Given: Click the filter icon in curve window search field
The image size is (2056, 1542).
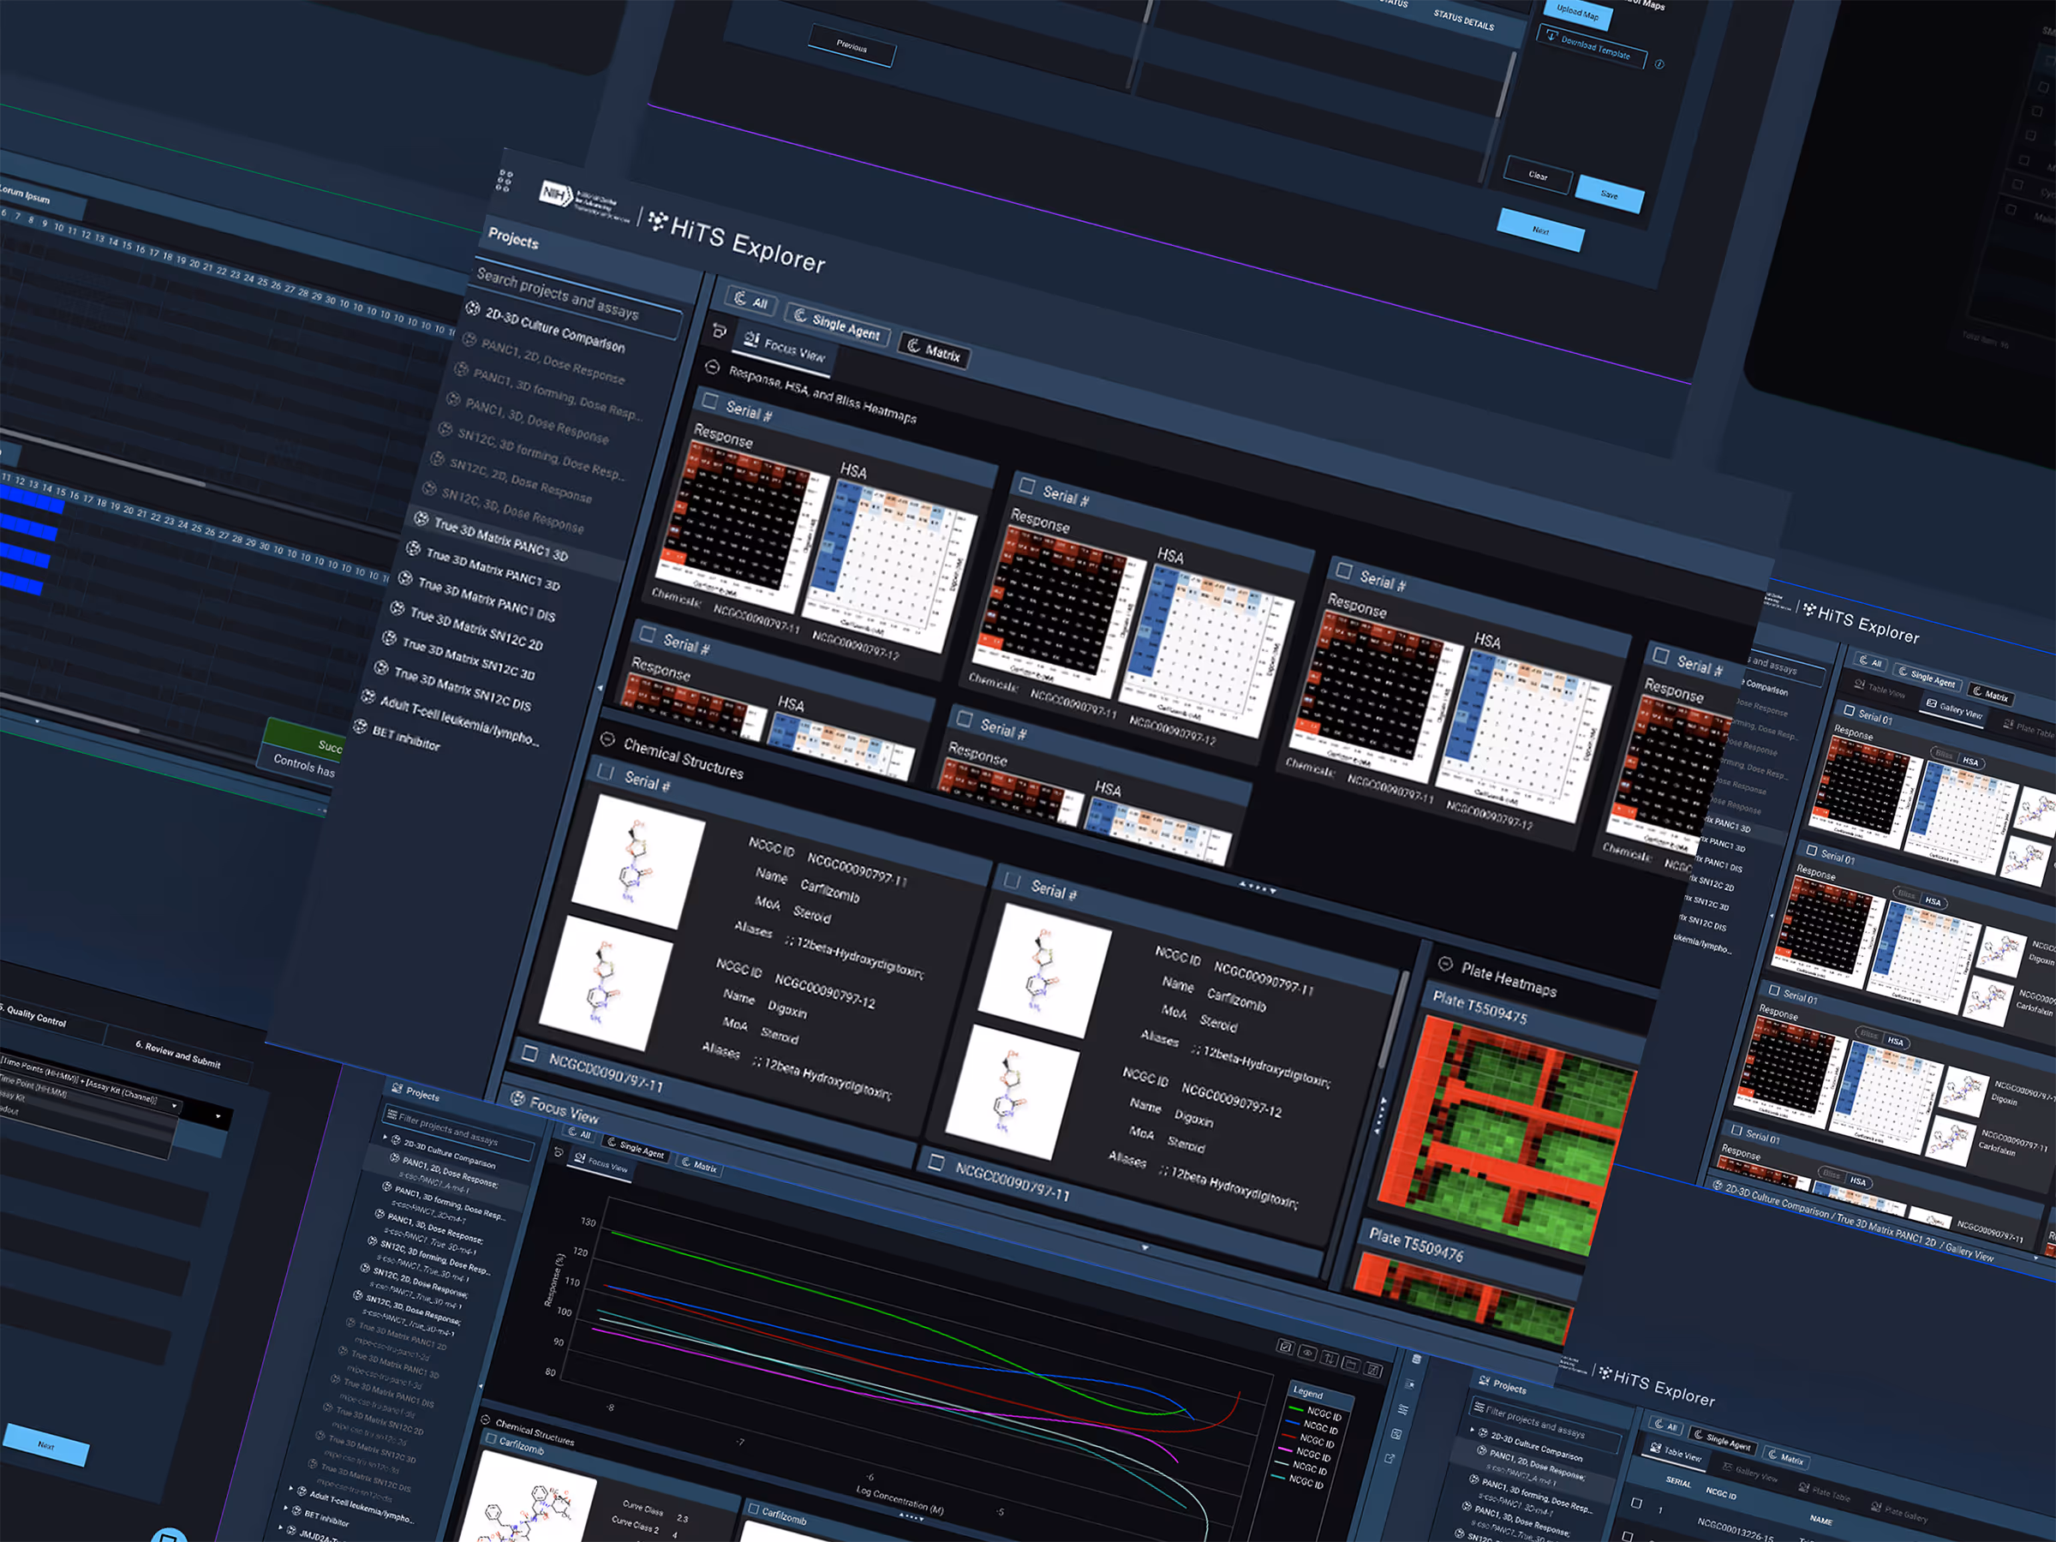Looking at the screenshot, I should [x=391, y=1115].
